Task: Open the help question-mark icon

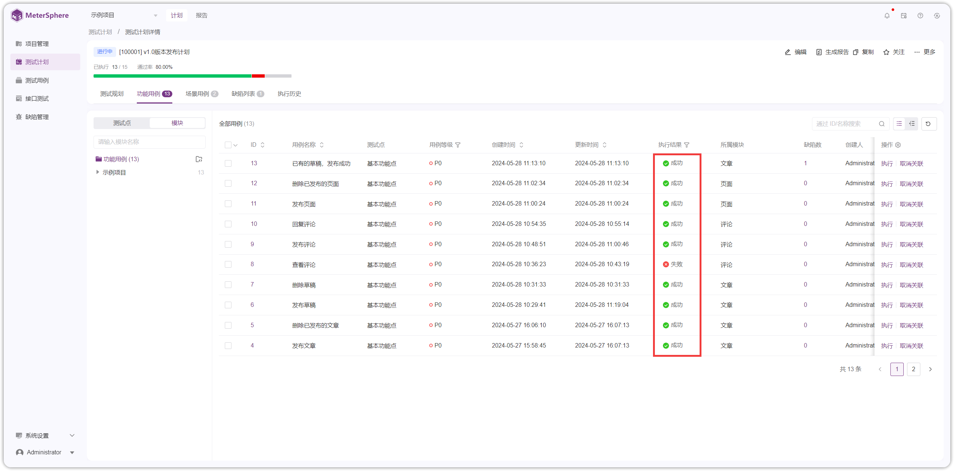Action: point(920,16)
